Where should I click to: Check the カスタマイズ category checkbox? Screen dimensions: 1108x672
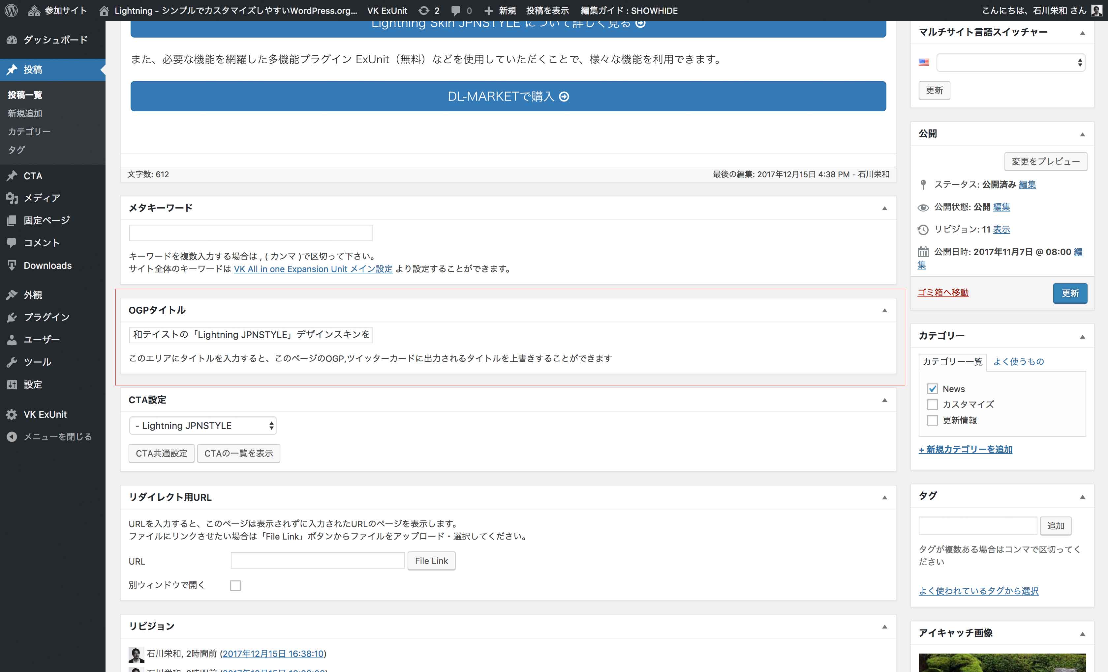(932, 404)
